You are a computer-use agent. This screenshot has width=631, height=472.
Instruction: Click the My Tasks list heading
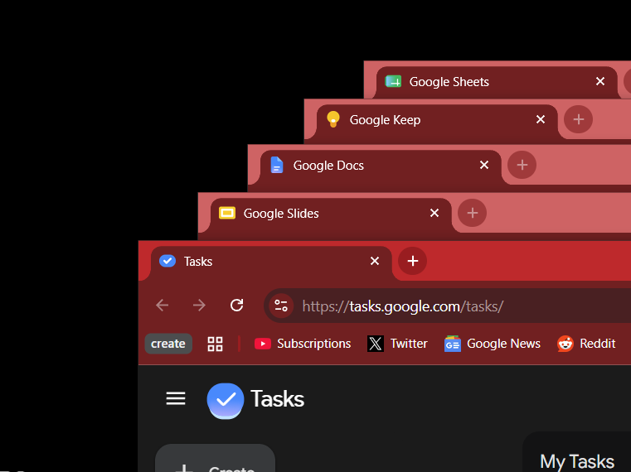pos(577,461)
